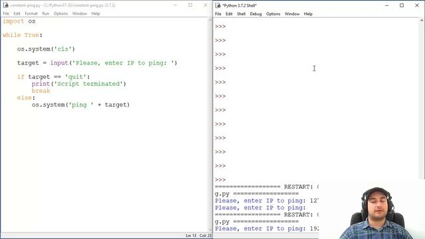Click the last >>> prompt above RESTART
425x239 pixels.
[220, 180]
